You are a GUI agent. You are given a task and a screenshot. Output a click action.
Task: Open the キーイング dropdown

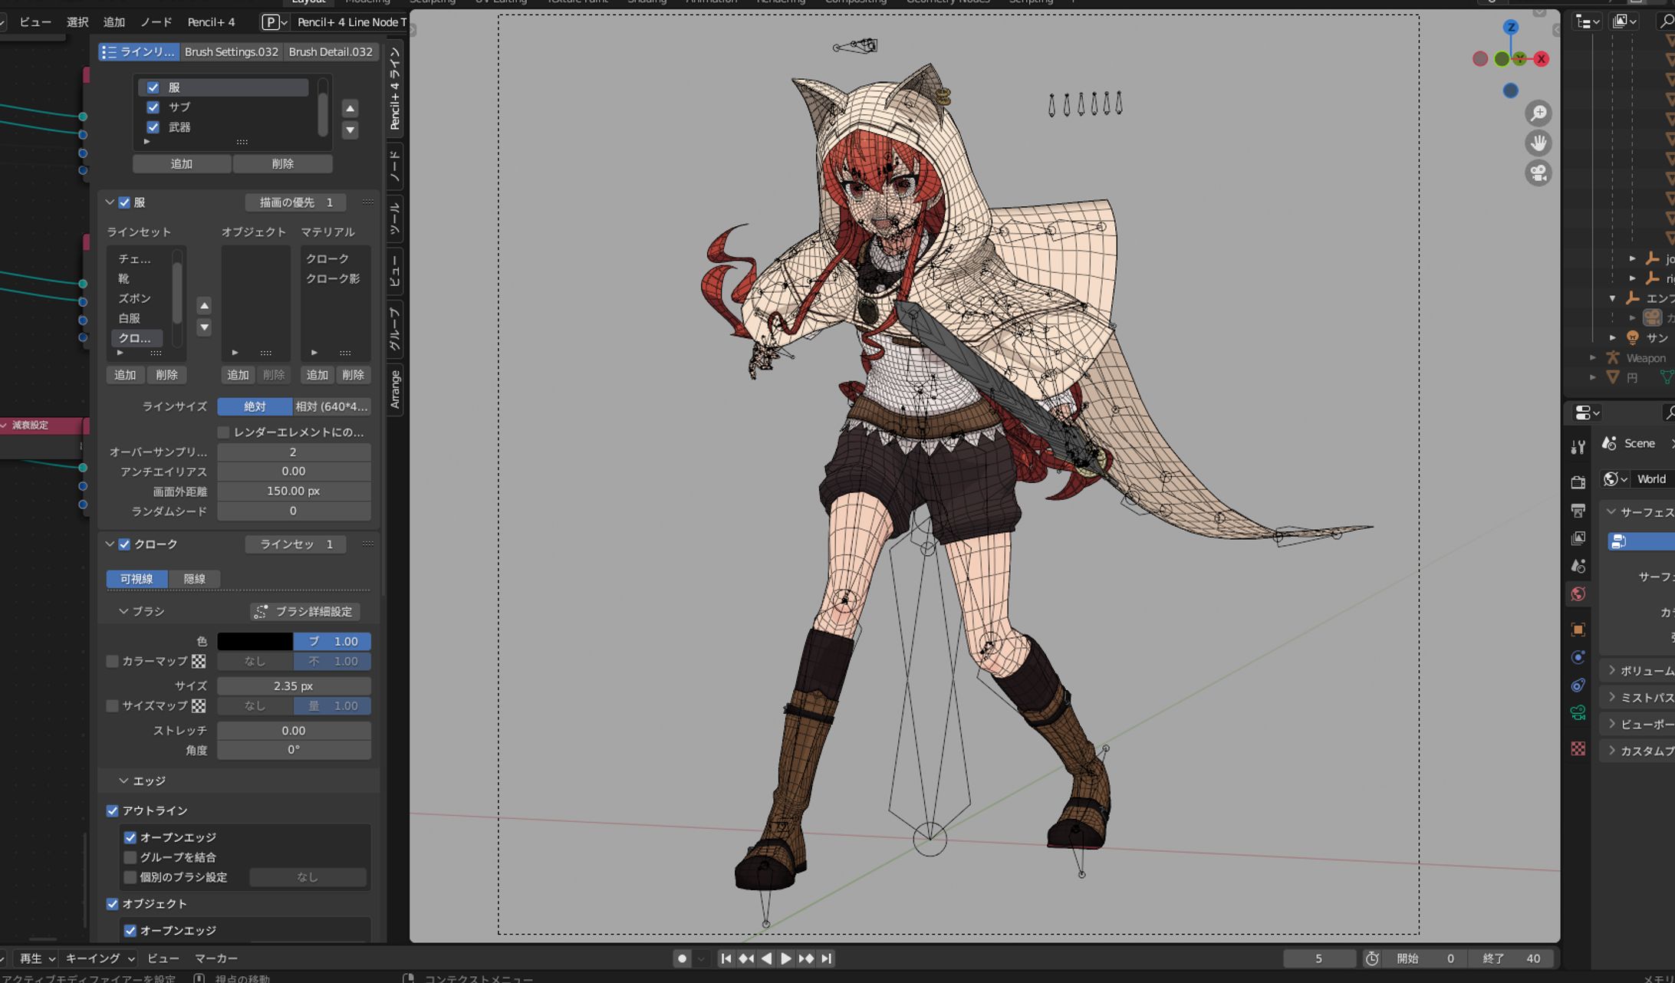click(100, 958)
